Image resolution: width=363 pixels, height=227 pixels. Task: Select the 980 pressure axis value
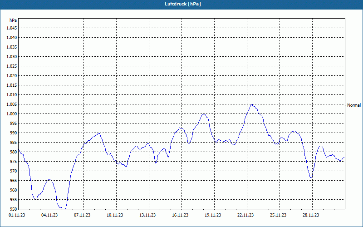[14, 152]
